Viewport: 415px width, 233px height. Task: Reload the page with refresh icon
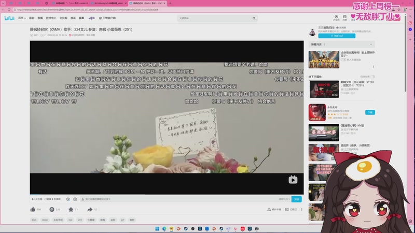click(9, 10)
